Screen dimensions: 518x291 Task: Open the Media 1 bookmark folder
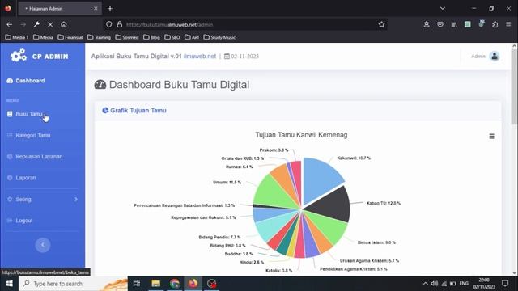point(16,37)
